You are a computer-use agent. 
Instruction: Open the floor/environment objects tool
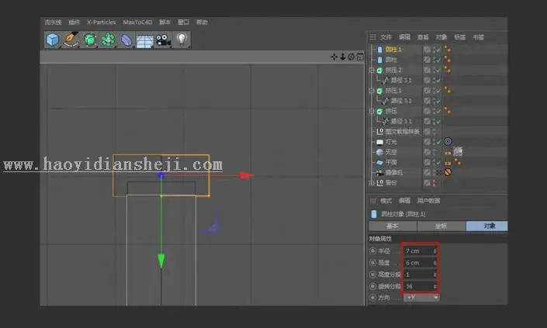144,41
